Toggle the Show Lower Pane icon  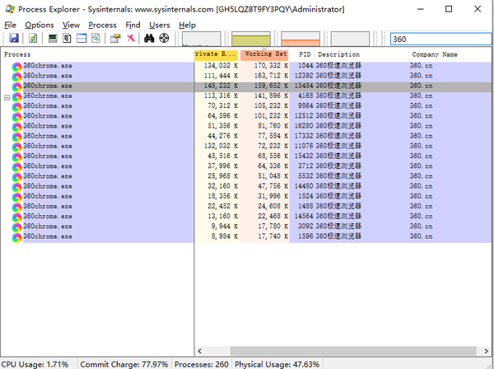82,39
